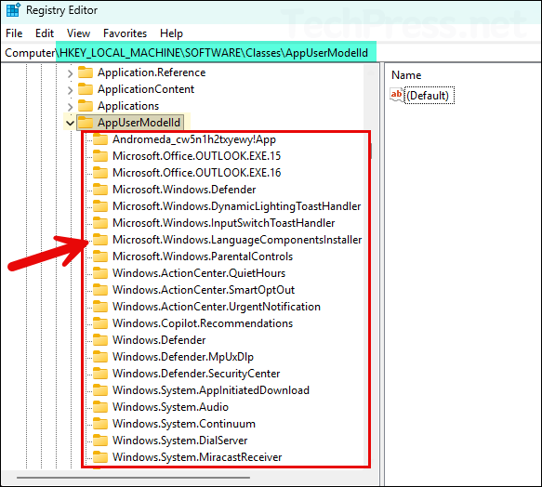The image size is (542, 487).
Task: Open the File menu
Action: coord(14,33)
